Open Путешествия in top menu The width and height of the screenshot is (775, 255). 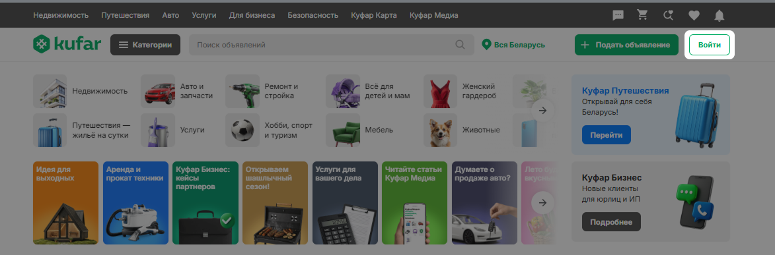tap(125, 15)
